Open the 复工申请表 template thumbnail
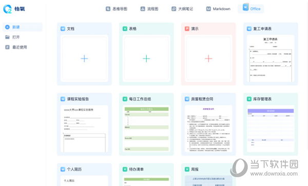The image size is (308, 186). (x=271, y=58)
